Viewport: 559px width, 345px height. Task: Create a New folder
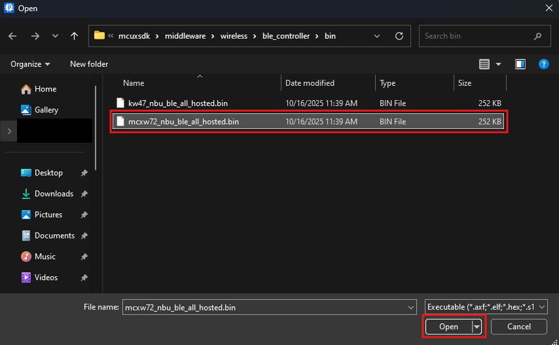coord(89,64)
